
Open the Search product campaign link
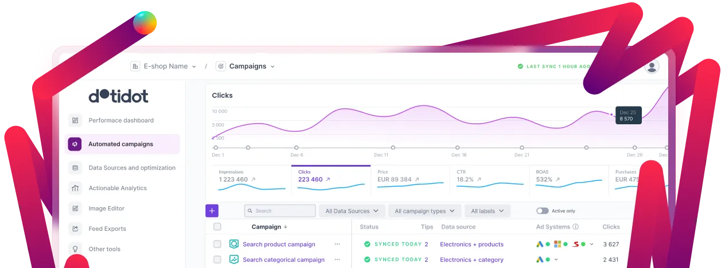pyautogui.click(x=279, y=244)
